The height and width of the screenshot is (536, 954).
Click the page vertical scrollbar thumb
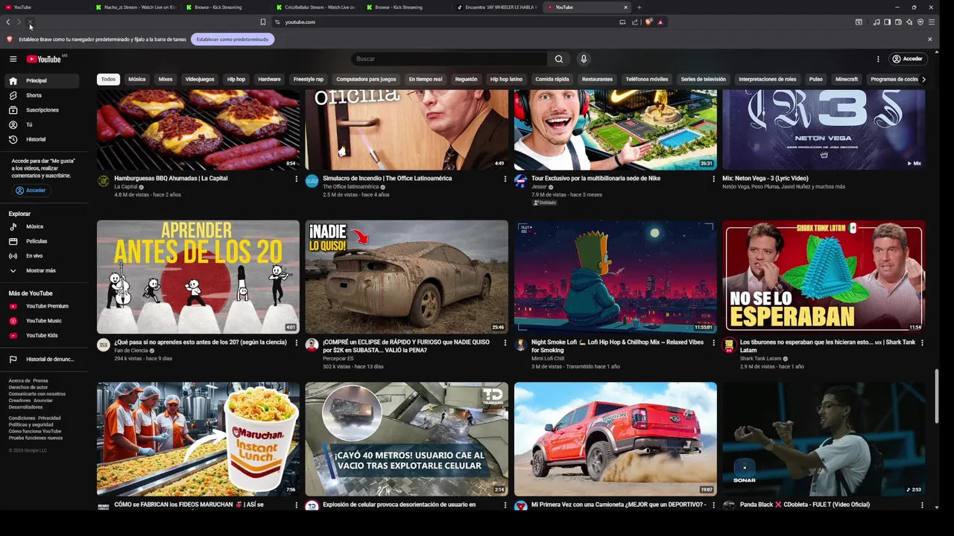(937, 395)
